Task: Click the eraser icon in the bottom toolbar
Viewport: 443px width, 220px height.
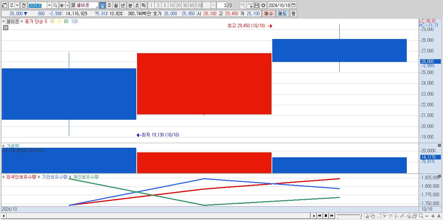Action: [409, 216]
